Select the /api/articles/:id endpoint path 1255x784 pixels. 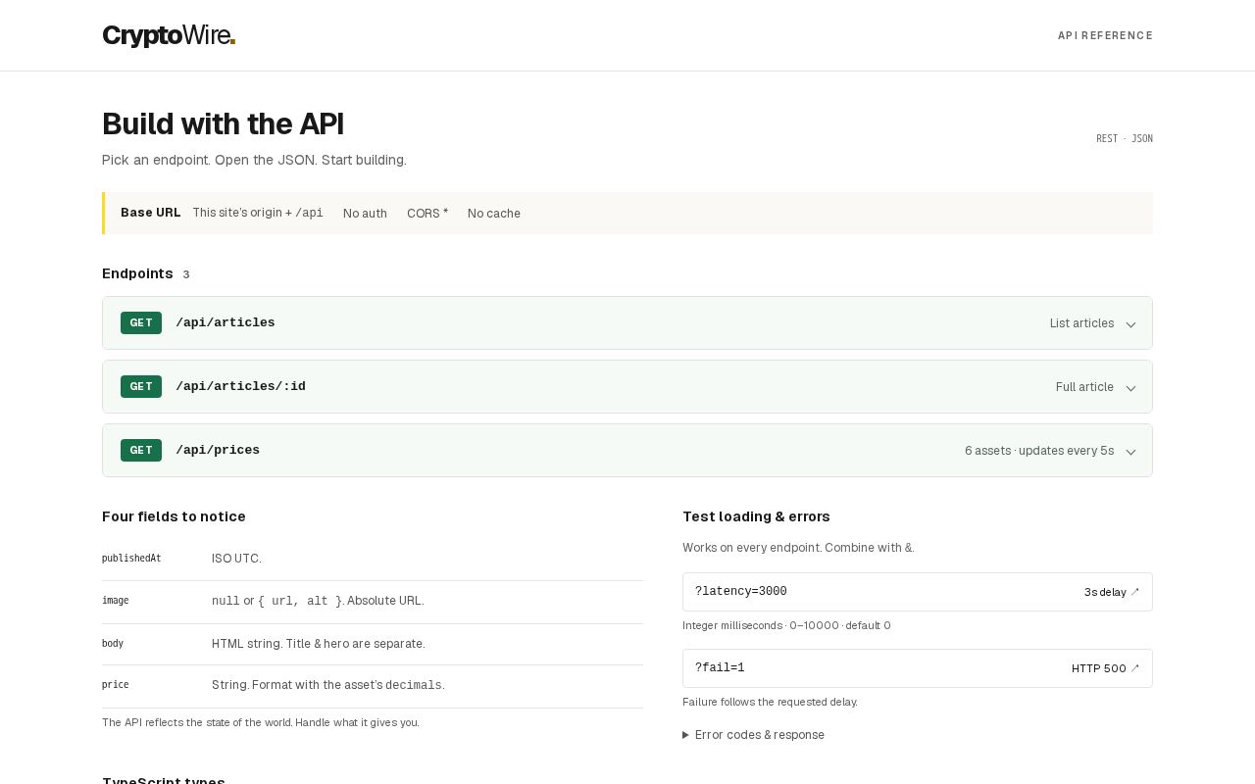(x=240, y=386)
